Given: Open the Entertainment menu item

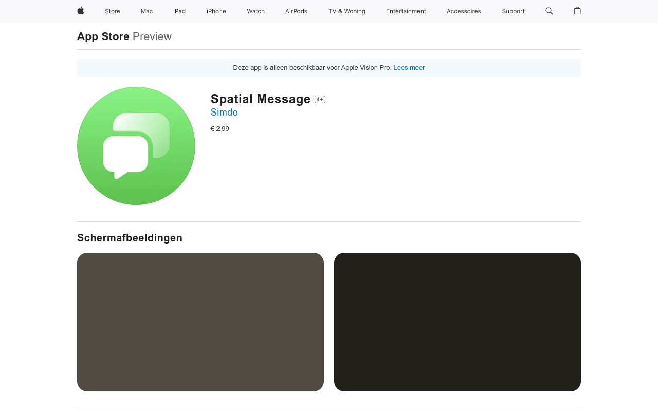Looking at the screenshot, I should 406,11.
